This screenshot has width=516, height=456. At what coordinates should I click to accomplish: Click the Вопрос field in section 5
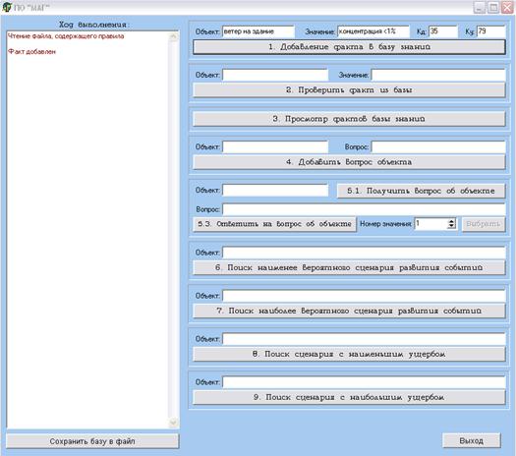click(x=364, y=209)
